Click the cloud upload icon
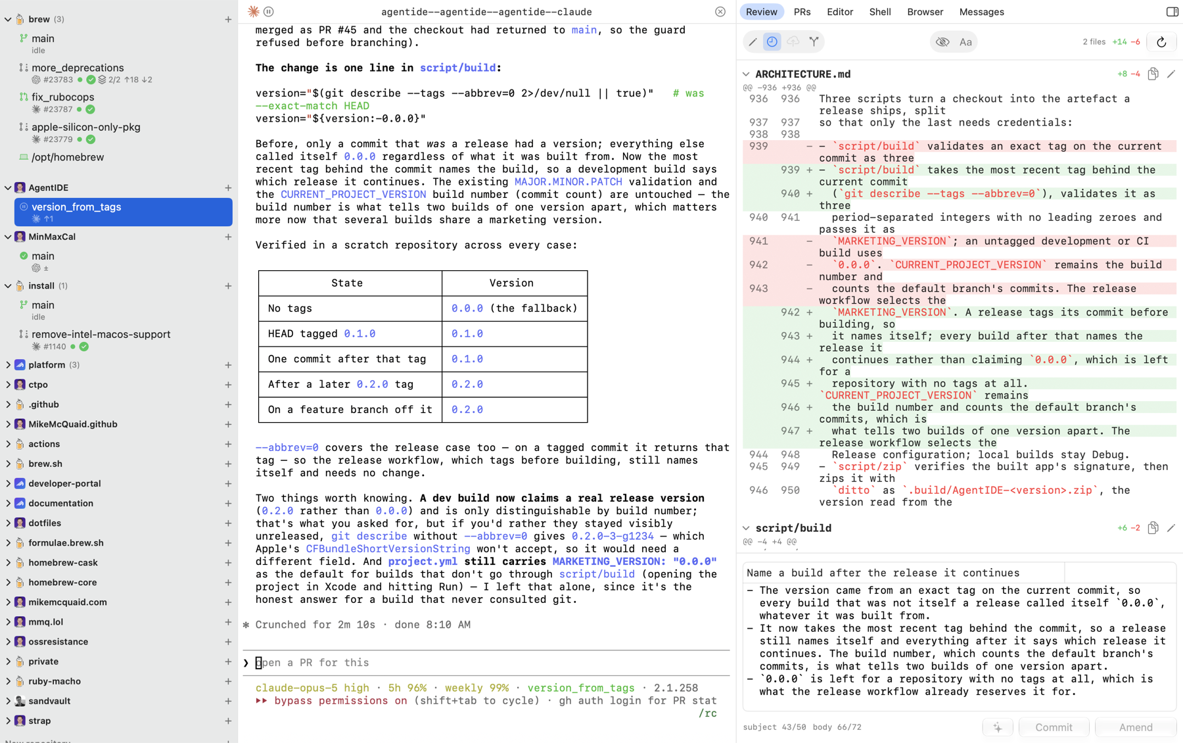Screen dimensions: 1183x743 793,42
